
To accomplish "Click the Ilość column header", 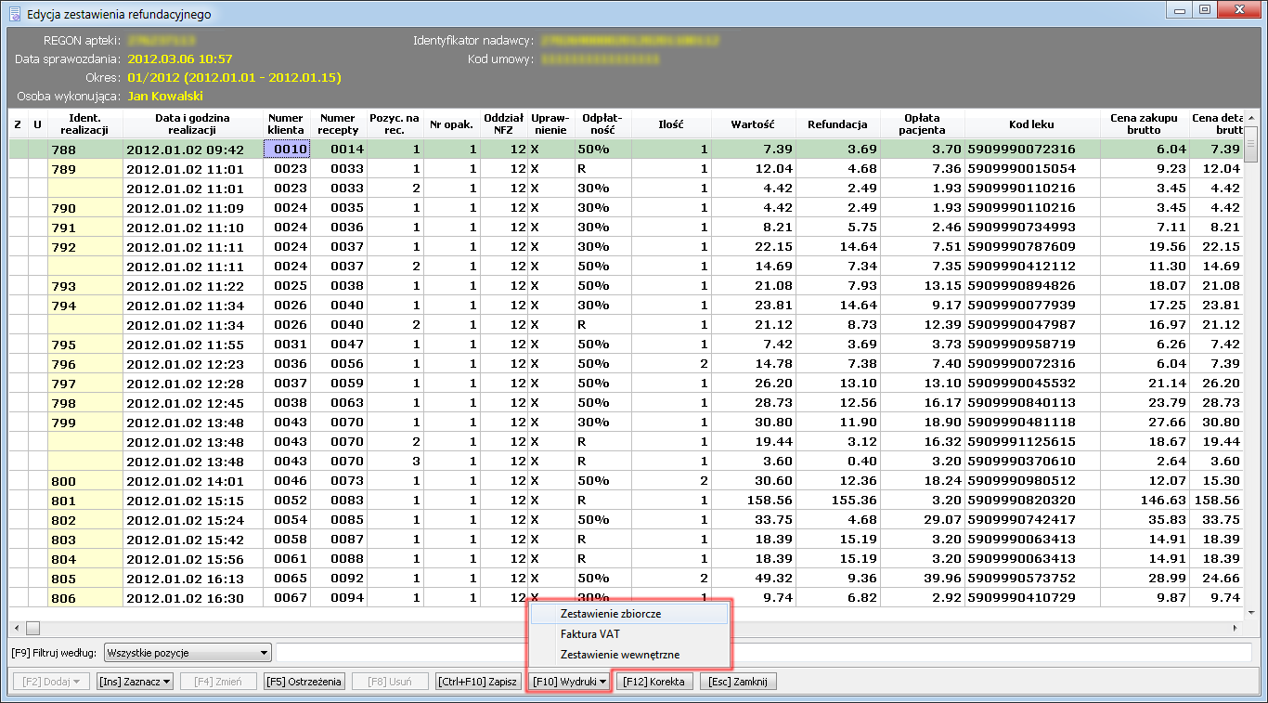I will point(671,124).
